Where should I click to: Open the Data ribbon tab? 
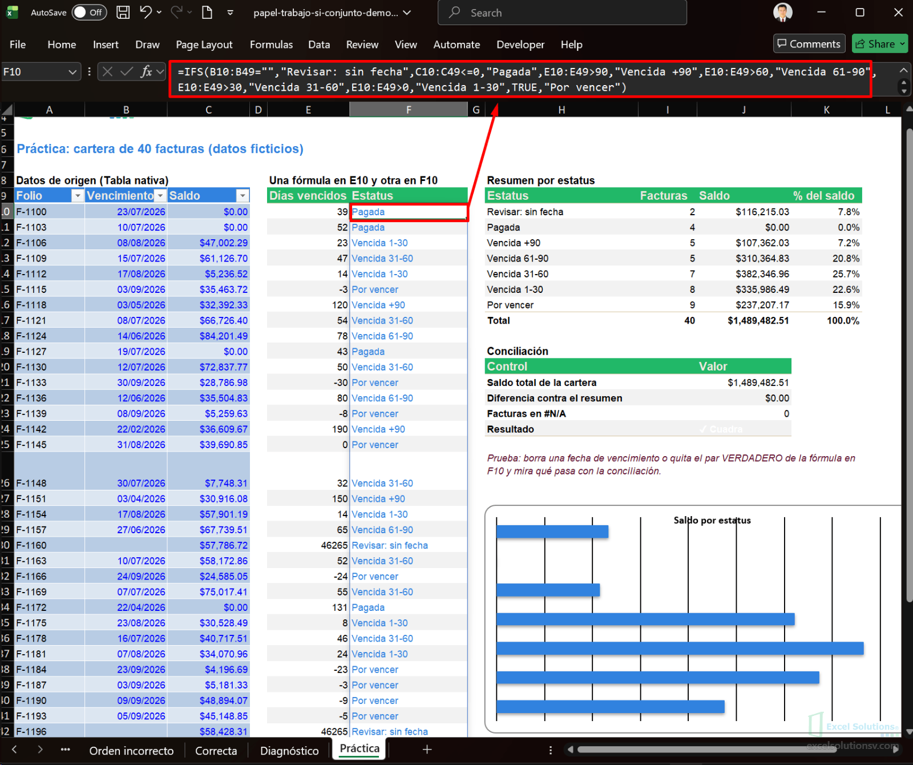[319, 45]
